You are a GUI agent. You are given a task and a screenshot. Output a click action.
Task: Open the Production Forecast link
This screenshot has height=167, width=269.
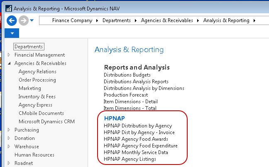coord(125,95)
